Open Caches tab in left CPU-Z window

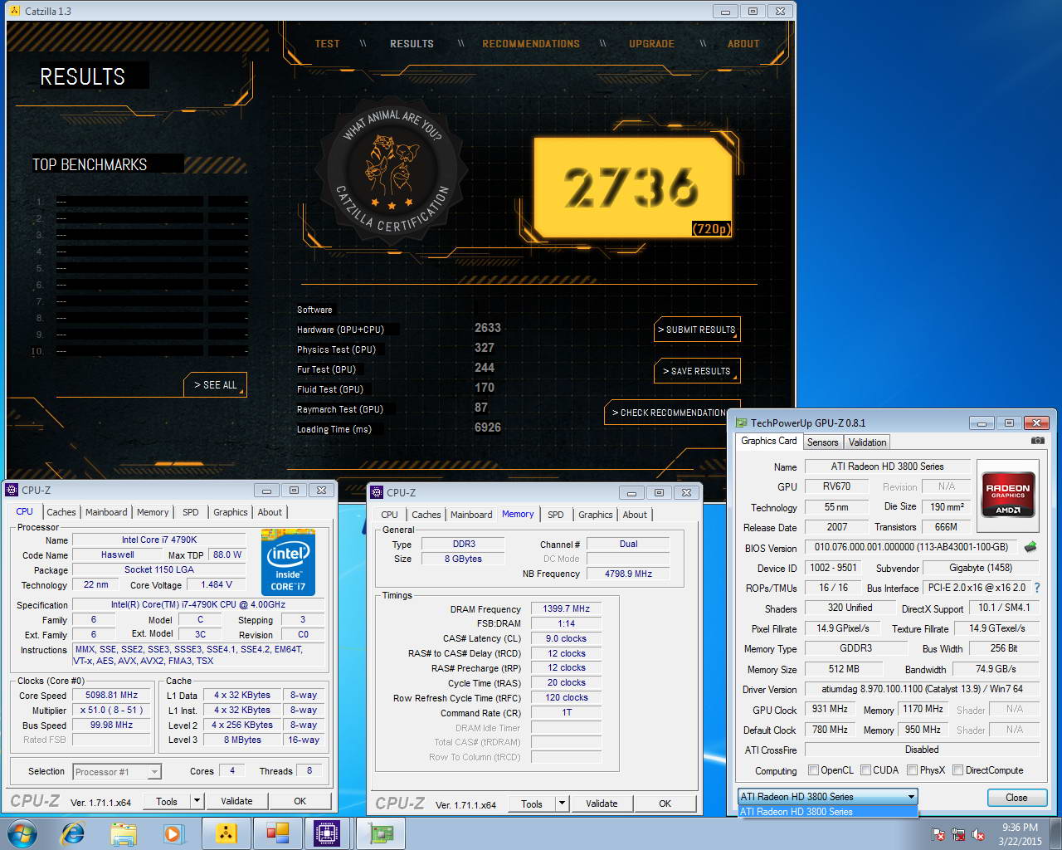pos(61,512)
